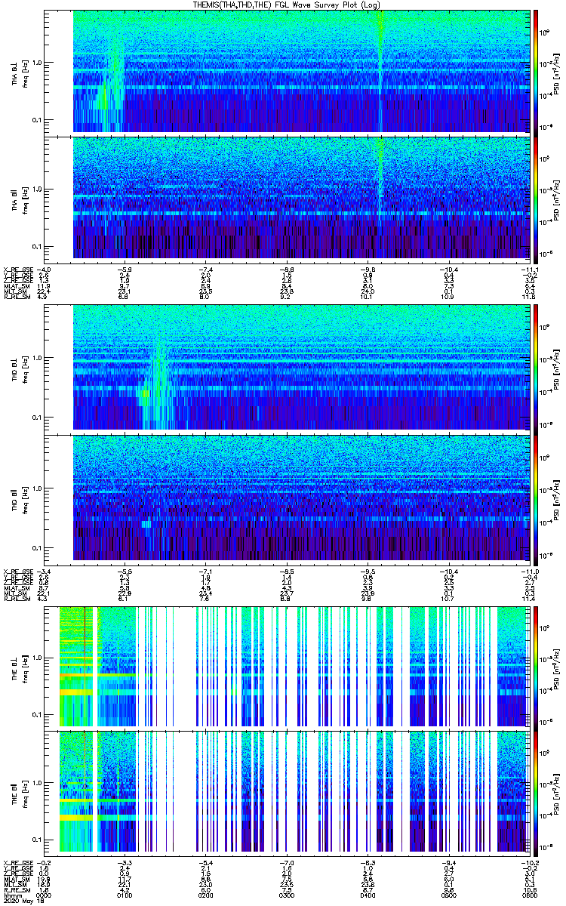This screenshot has width=566, height=906.
Task: Click the X_RE_GSE value '-11.1'
Action: pos(530,269)
